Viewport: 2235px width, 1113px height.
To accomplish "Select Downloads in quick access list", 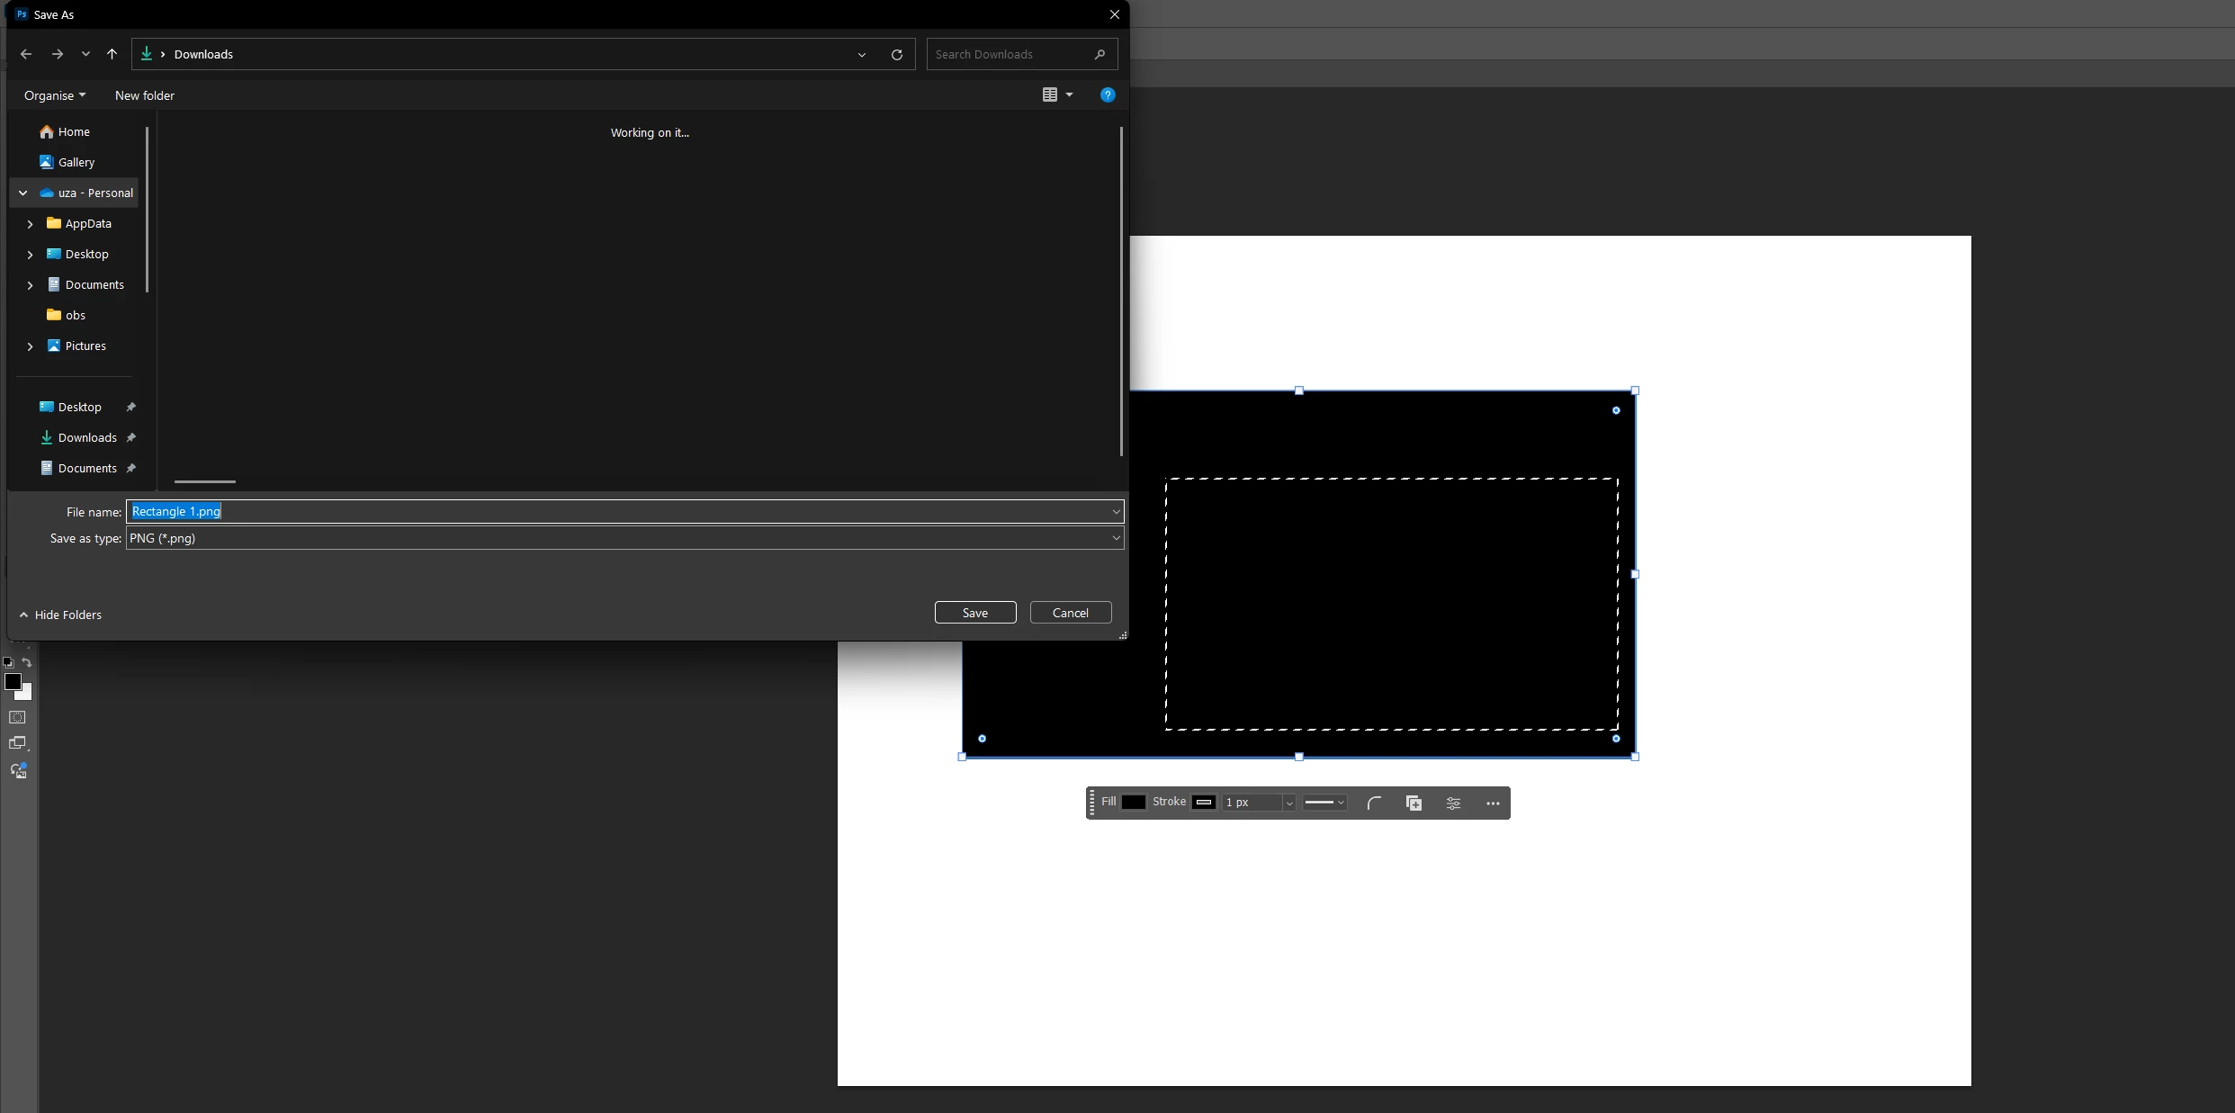I will point(87,437).
